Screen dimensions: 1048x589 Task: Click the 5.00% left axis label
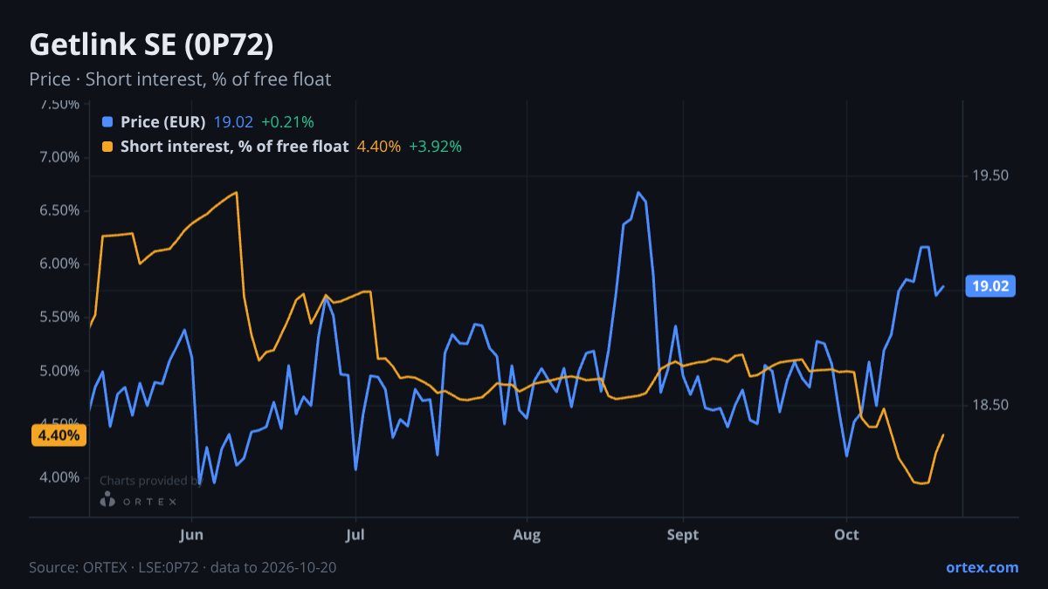[60, 371]
